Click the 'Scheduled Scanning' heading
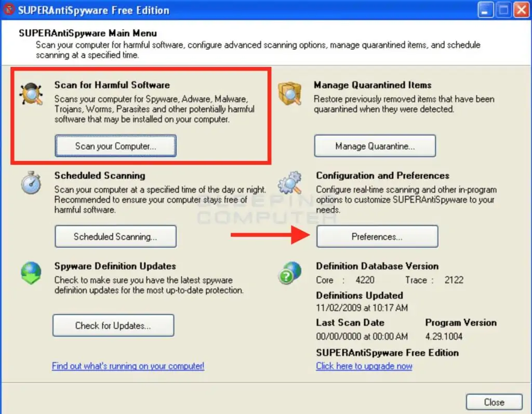This screenshot has height=414, width=532. [100, 176]
